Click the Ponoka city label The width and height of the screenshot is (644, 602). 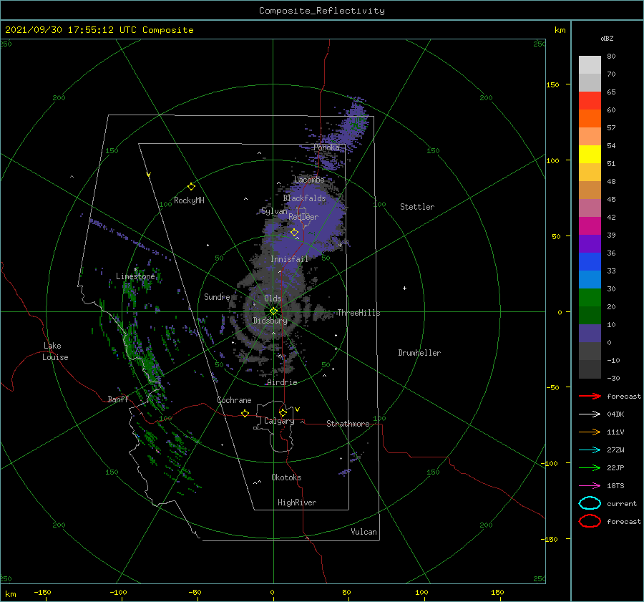click(326, 147)
